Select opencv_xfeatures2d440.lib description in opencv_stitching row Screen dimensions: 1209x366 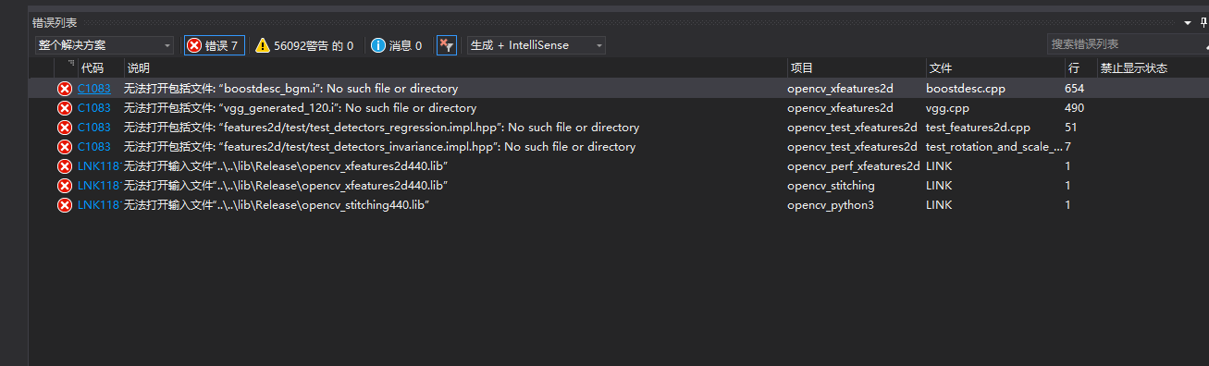286,186
